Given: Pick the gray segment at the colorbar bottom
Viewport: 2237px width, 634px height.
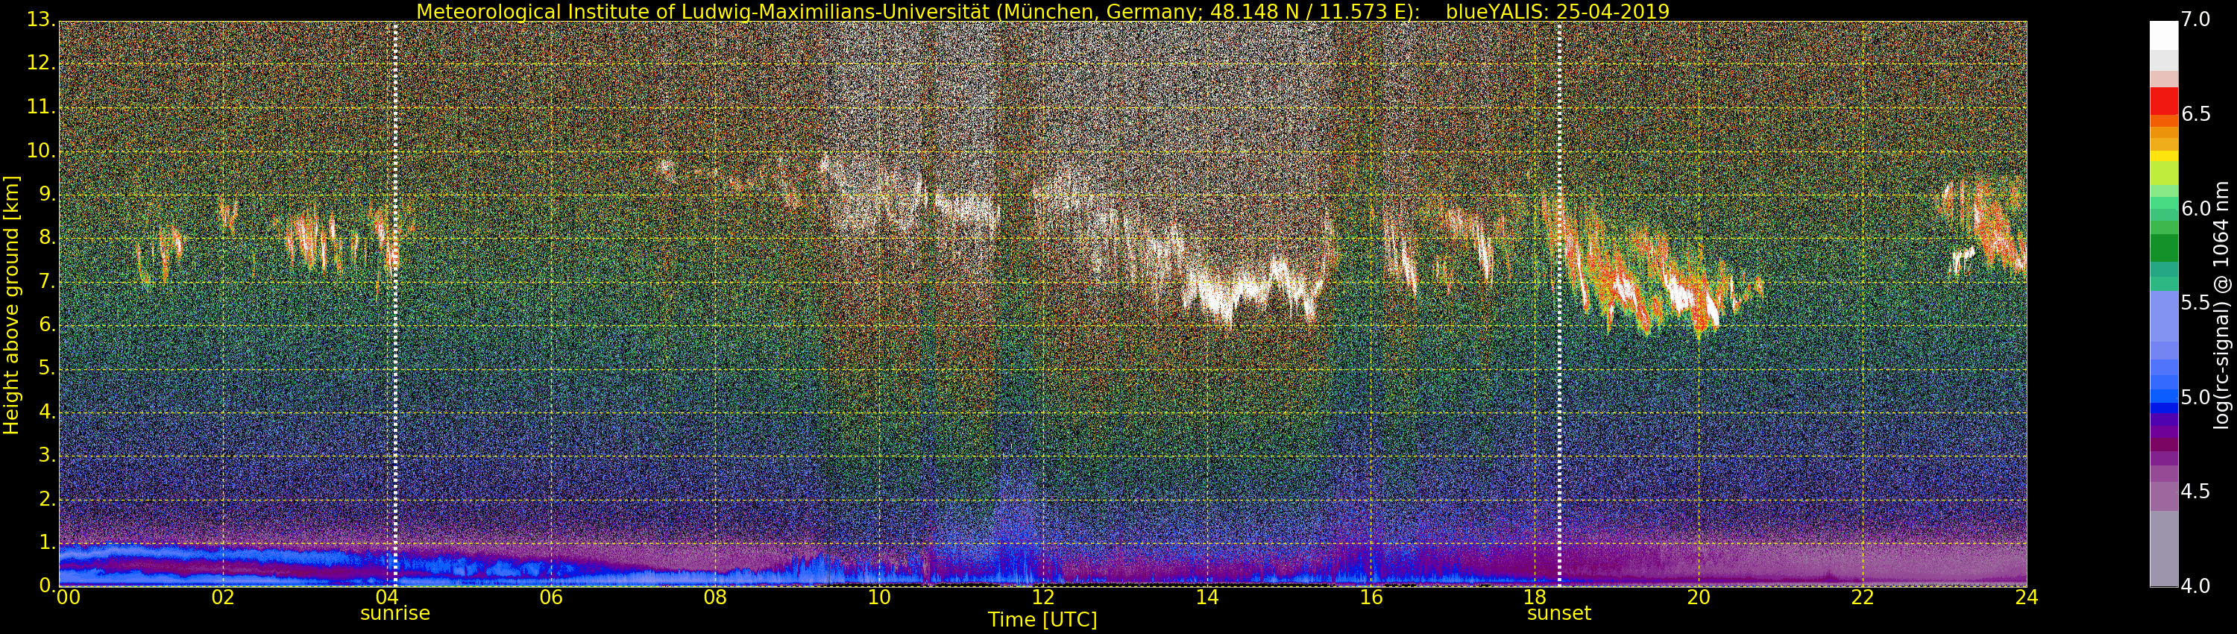Looking at the screenshot, I should tap(2163, 547).
